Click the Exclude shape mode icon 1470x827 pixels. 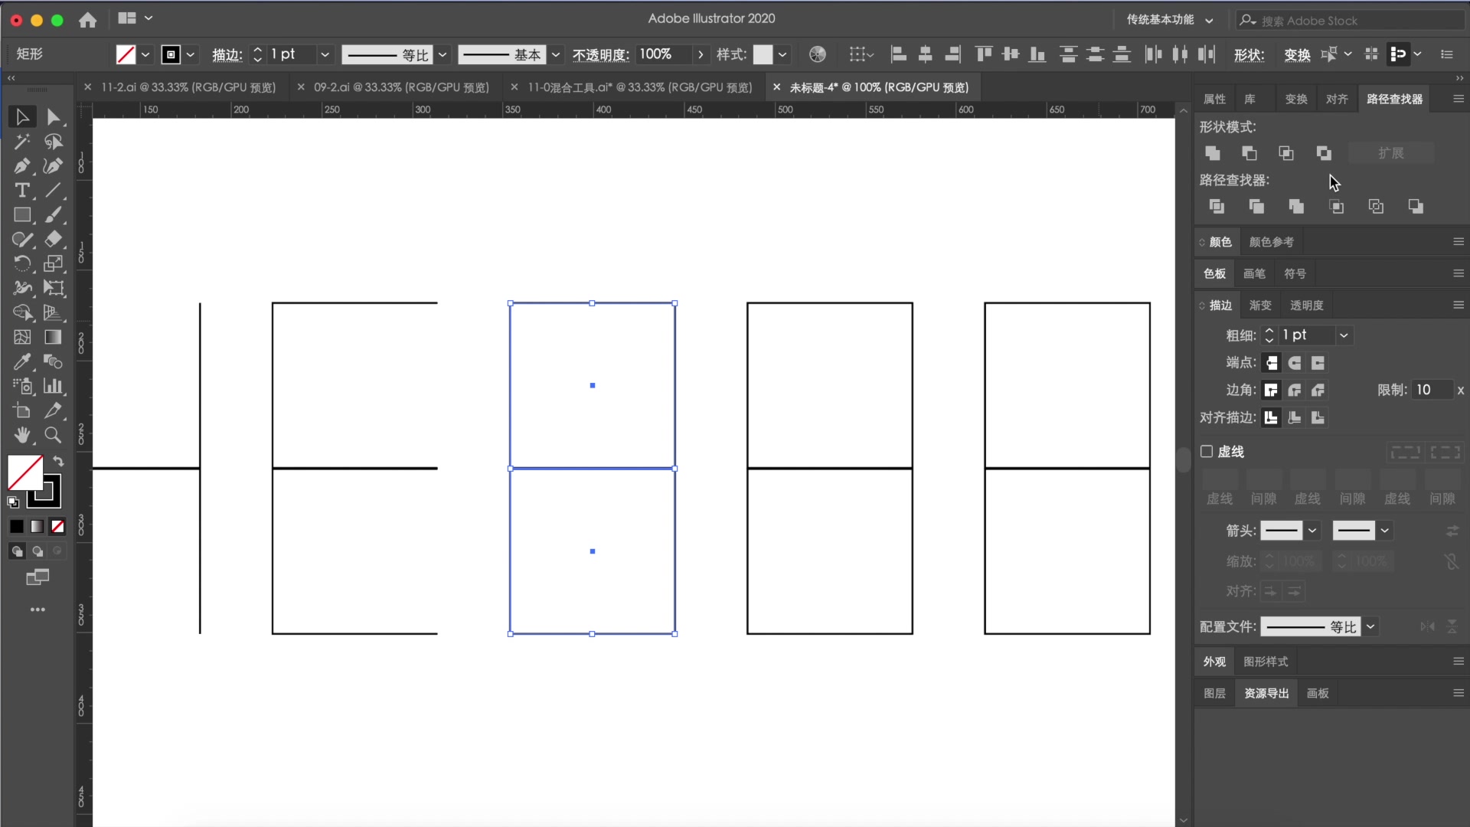1324,153
